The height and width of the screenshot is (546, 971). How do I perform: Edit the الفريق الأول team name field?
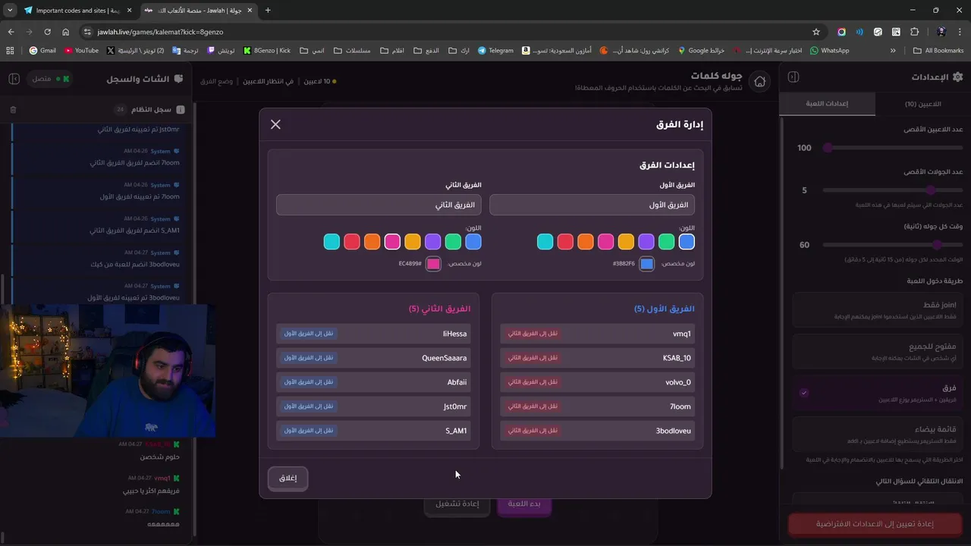pyautogui.click(x=592, y=205)
